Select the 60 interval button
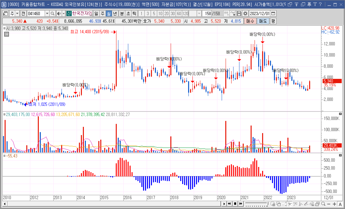The image size is (345, 209). click(x=179, y=13)
